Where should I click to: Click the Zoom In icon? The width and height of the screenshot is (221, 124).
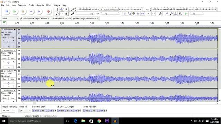point(167,14)
